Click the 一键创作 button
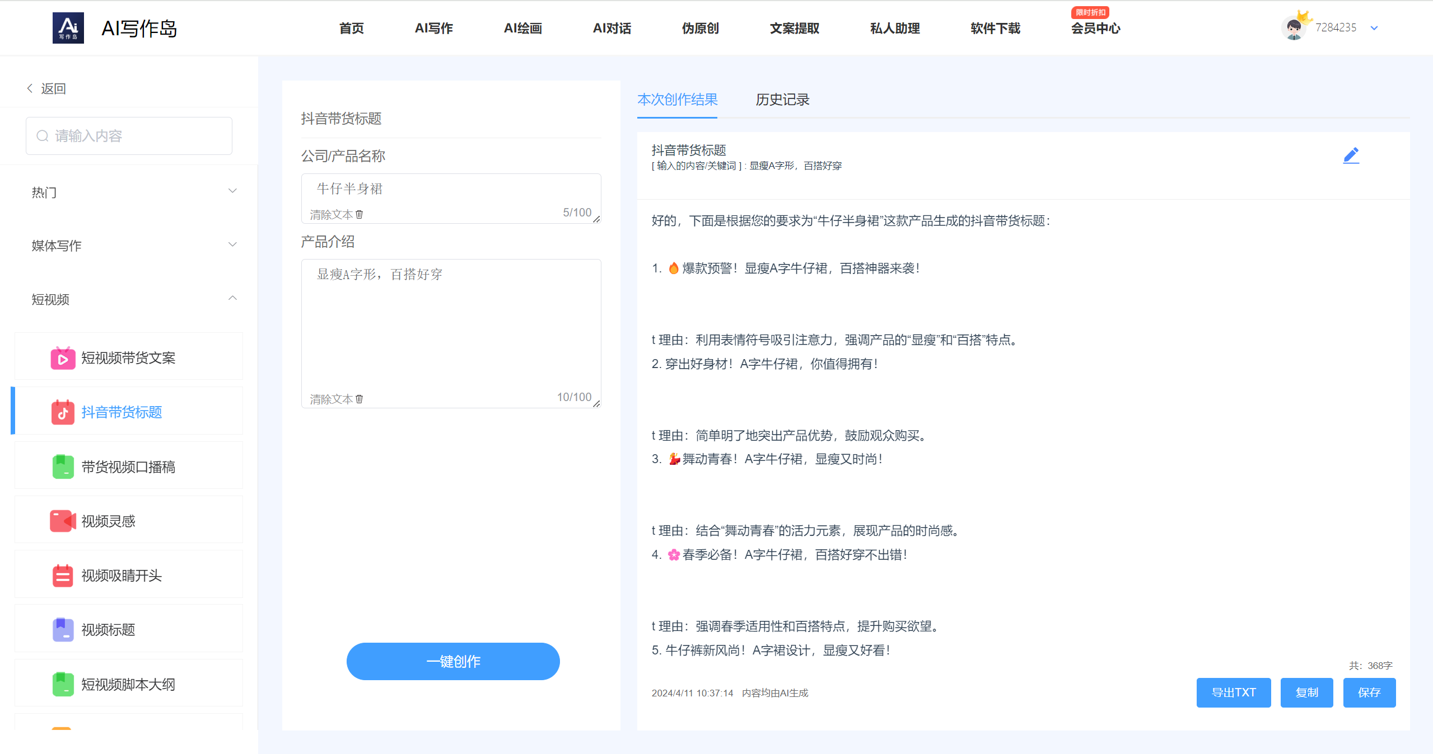 (x=453, y=661)
